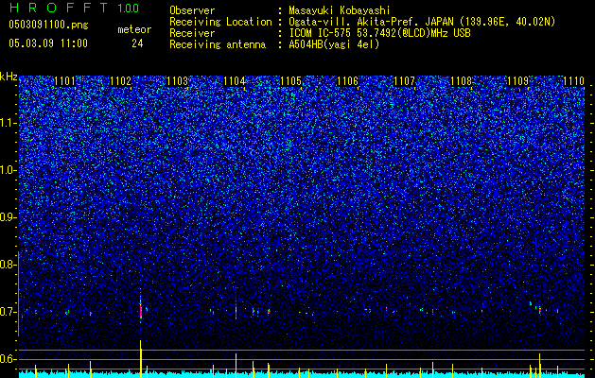Viewport: 595px width, 378px height.
Task: Click the 1.1 kHz axis label
Action: 8,123
